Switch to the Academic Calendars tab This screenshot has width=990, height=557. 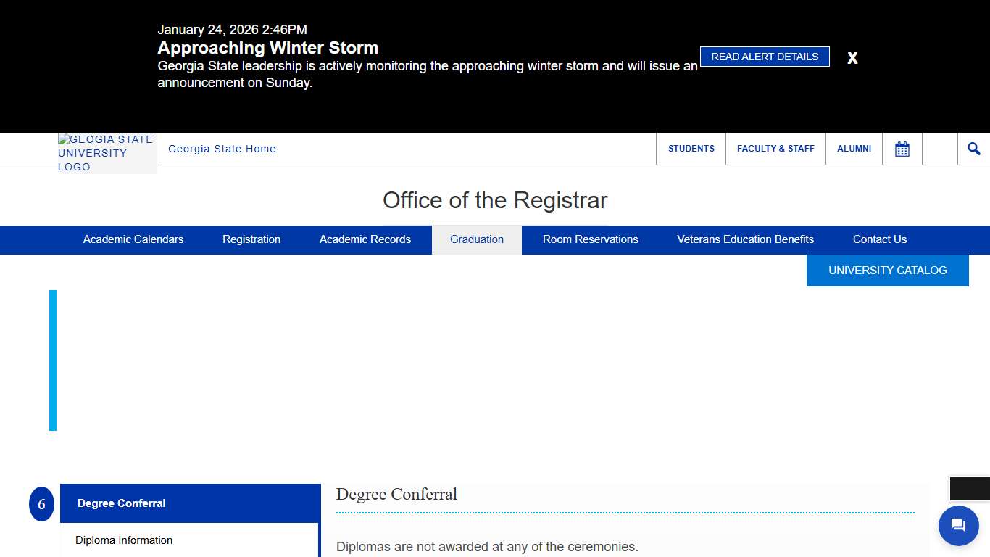pyautogui.click(x=133, y=239)
